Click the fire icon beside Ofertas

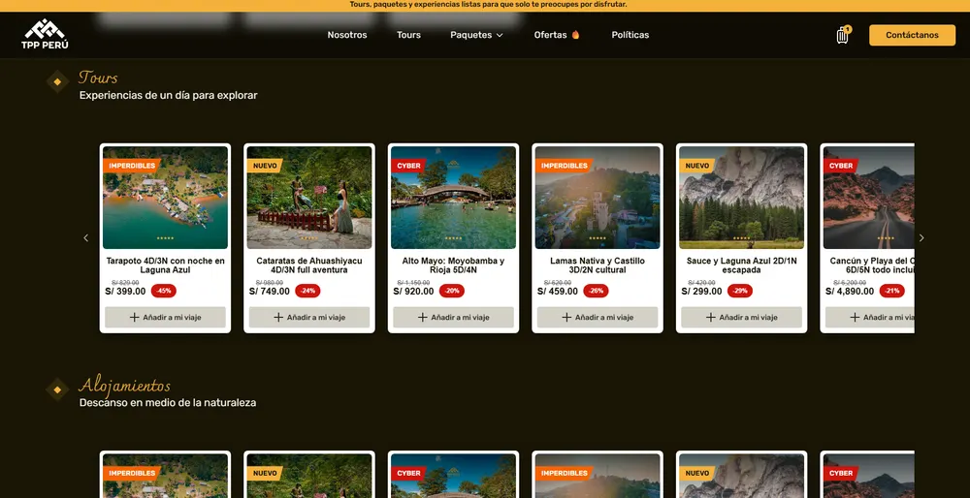[575, 35]
